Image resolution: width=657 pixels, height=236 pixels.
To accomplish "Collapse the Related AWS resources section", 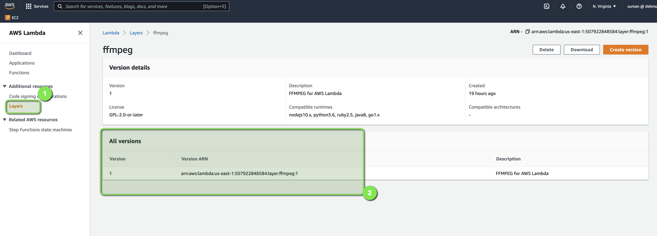I will click(x=5, y=120).
